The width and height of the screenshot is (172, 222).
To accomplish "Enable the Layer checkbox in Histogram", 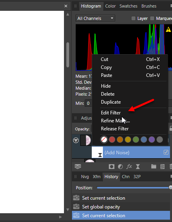I will 133,18.
